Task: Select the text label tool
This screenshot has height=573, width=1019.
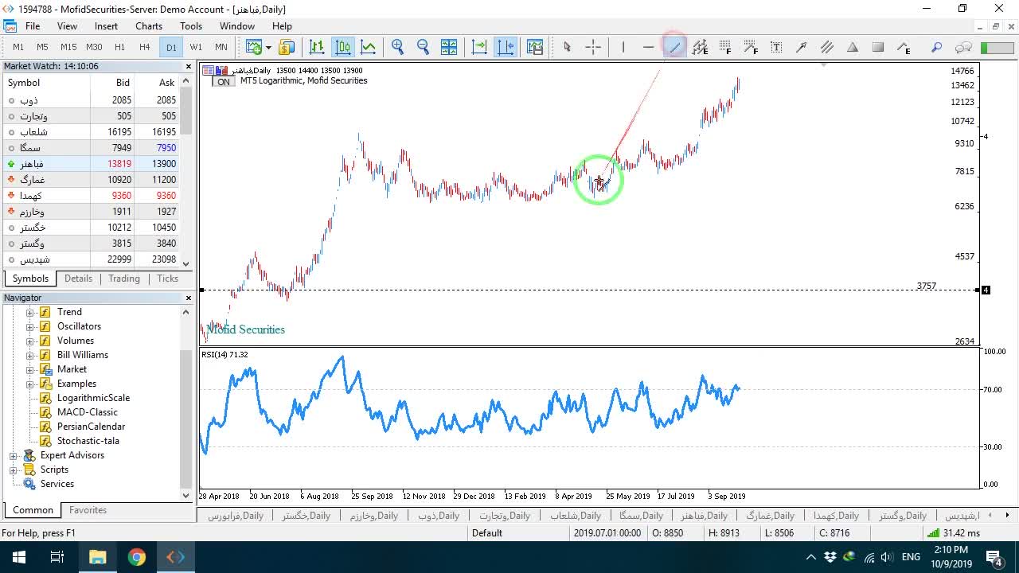Action: click(x=776, y=47)
